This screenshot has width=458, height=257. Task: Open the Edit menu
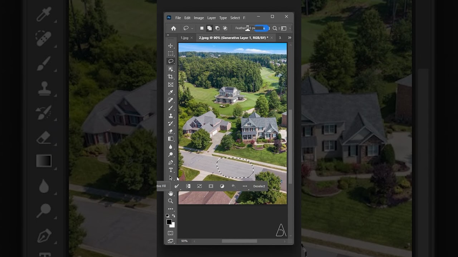point(187,18)
